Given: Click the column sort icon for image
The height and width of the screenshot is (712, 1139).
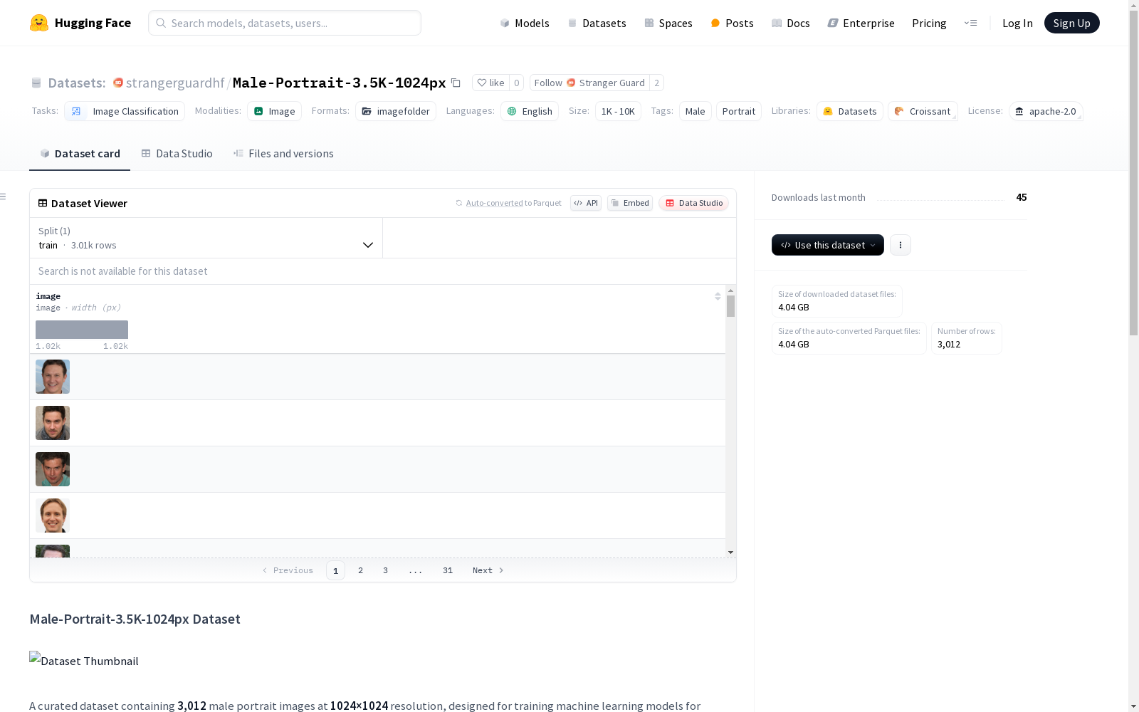Looking at the screenshot, I should click(718, 296).
